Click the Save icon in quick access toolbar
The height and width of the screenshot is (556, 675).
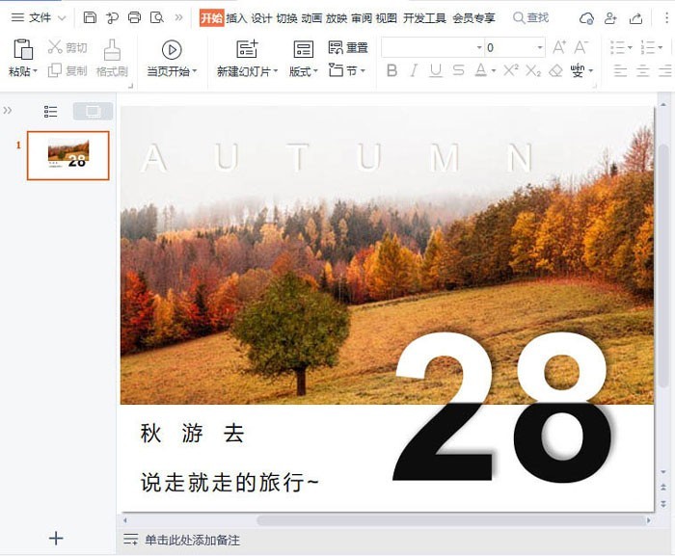tap(90, 17)
